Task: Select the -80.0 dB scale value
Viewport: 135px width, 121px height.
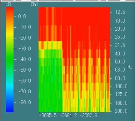Action: pyautogui.click(x=25, y=103)
